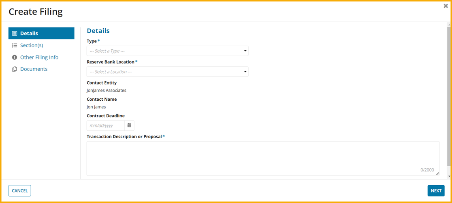452x203 pixels.
Task: Open the Contract Deadline calendar picker
Action: [130, 125]
